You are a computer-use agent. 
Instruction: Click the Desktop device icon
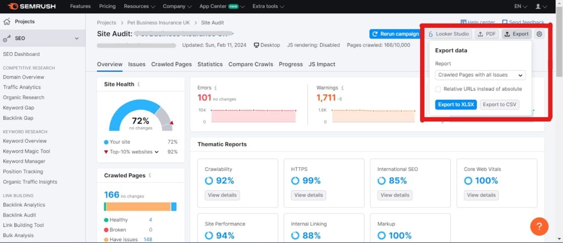[256, 45]
